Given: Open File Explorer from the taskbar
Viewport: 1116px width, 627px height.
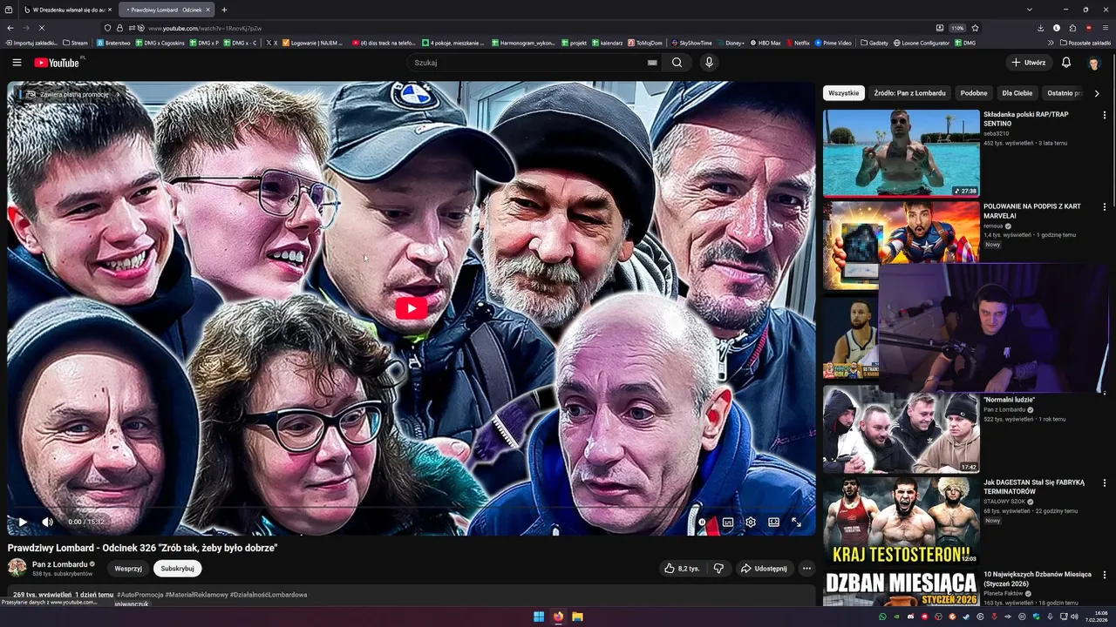Looking at the screenshot, I should (x=577, y=617).
